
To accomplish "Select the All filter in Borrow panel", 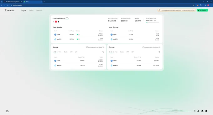I will [111, 52].
